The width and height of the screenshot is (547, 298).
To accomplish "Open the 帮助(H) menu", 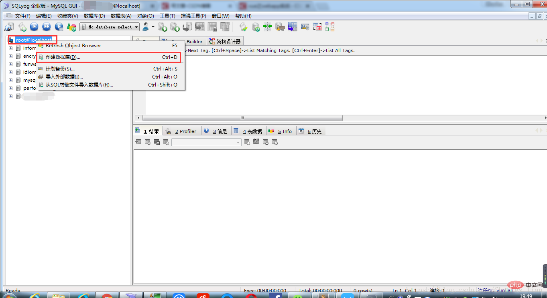I will (x=243, y=16).
